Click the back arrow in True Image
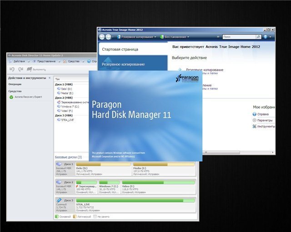Screen dimensions: 291x232 102,36
